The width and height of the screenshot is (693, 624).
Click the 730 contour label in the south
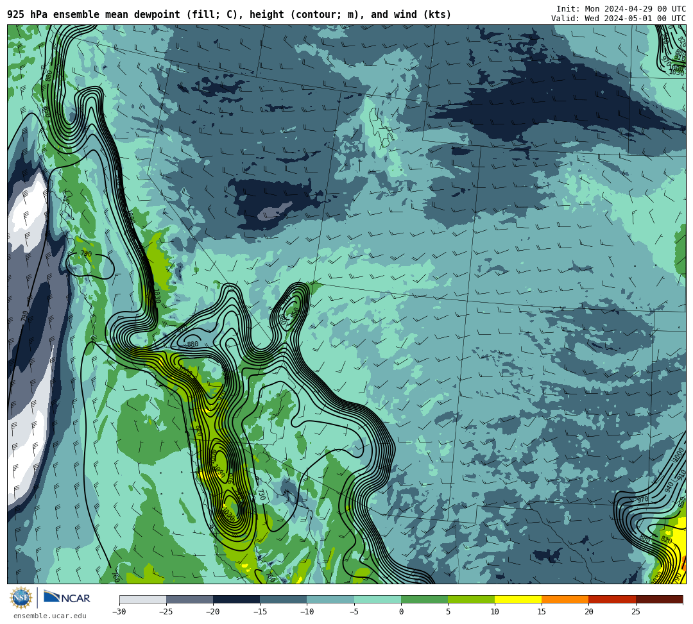click(262, 494)
